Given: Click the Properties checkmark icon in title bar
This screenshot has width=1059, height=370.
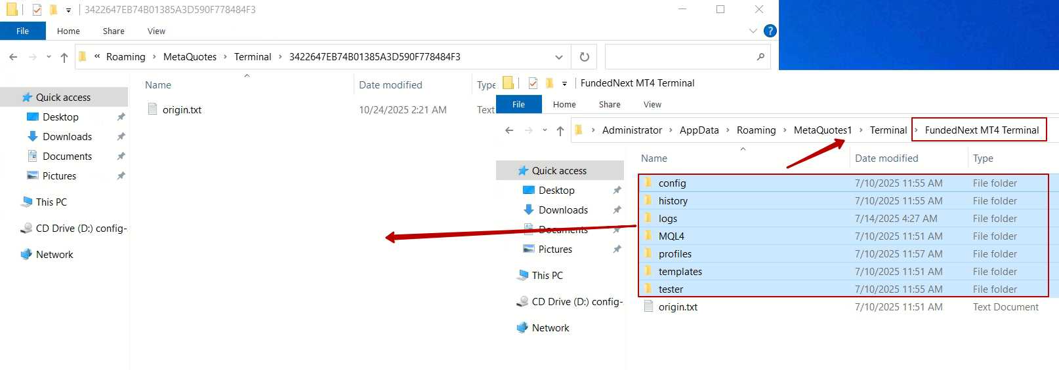Looking at the screenshot, I should pos(37,10).
